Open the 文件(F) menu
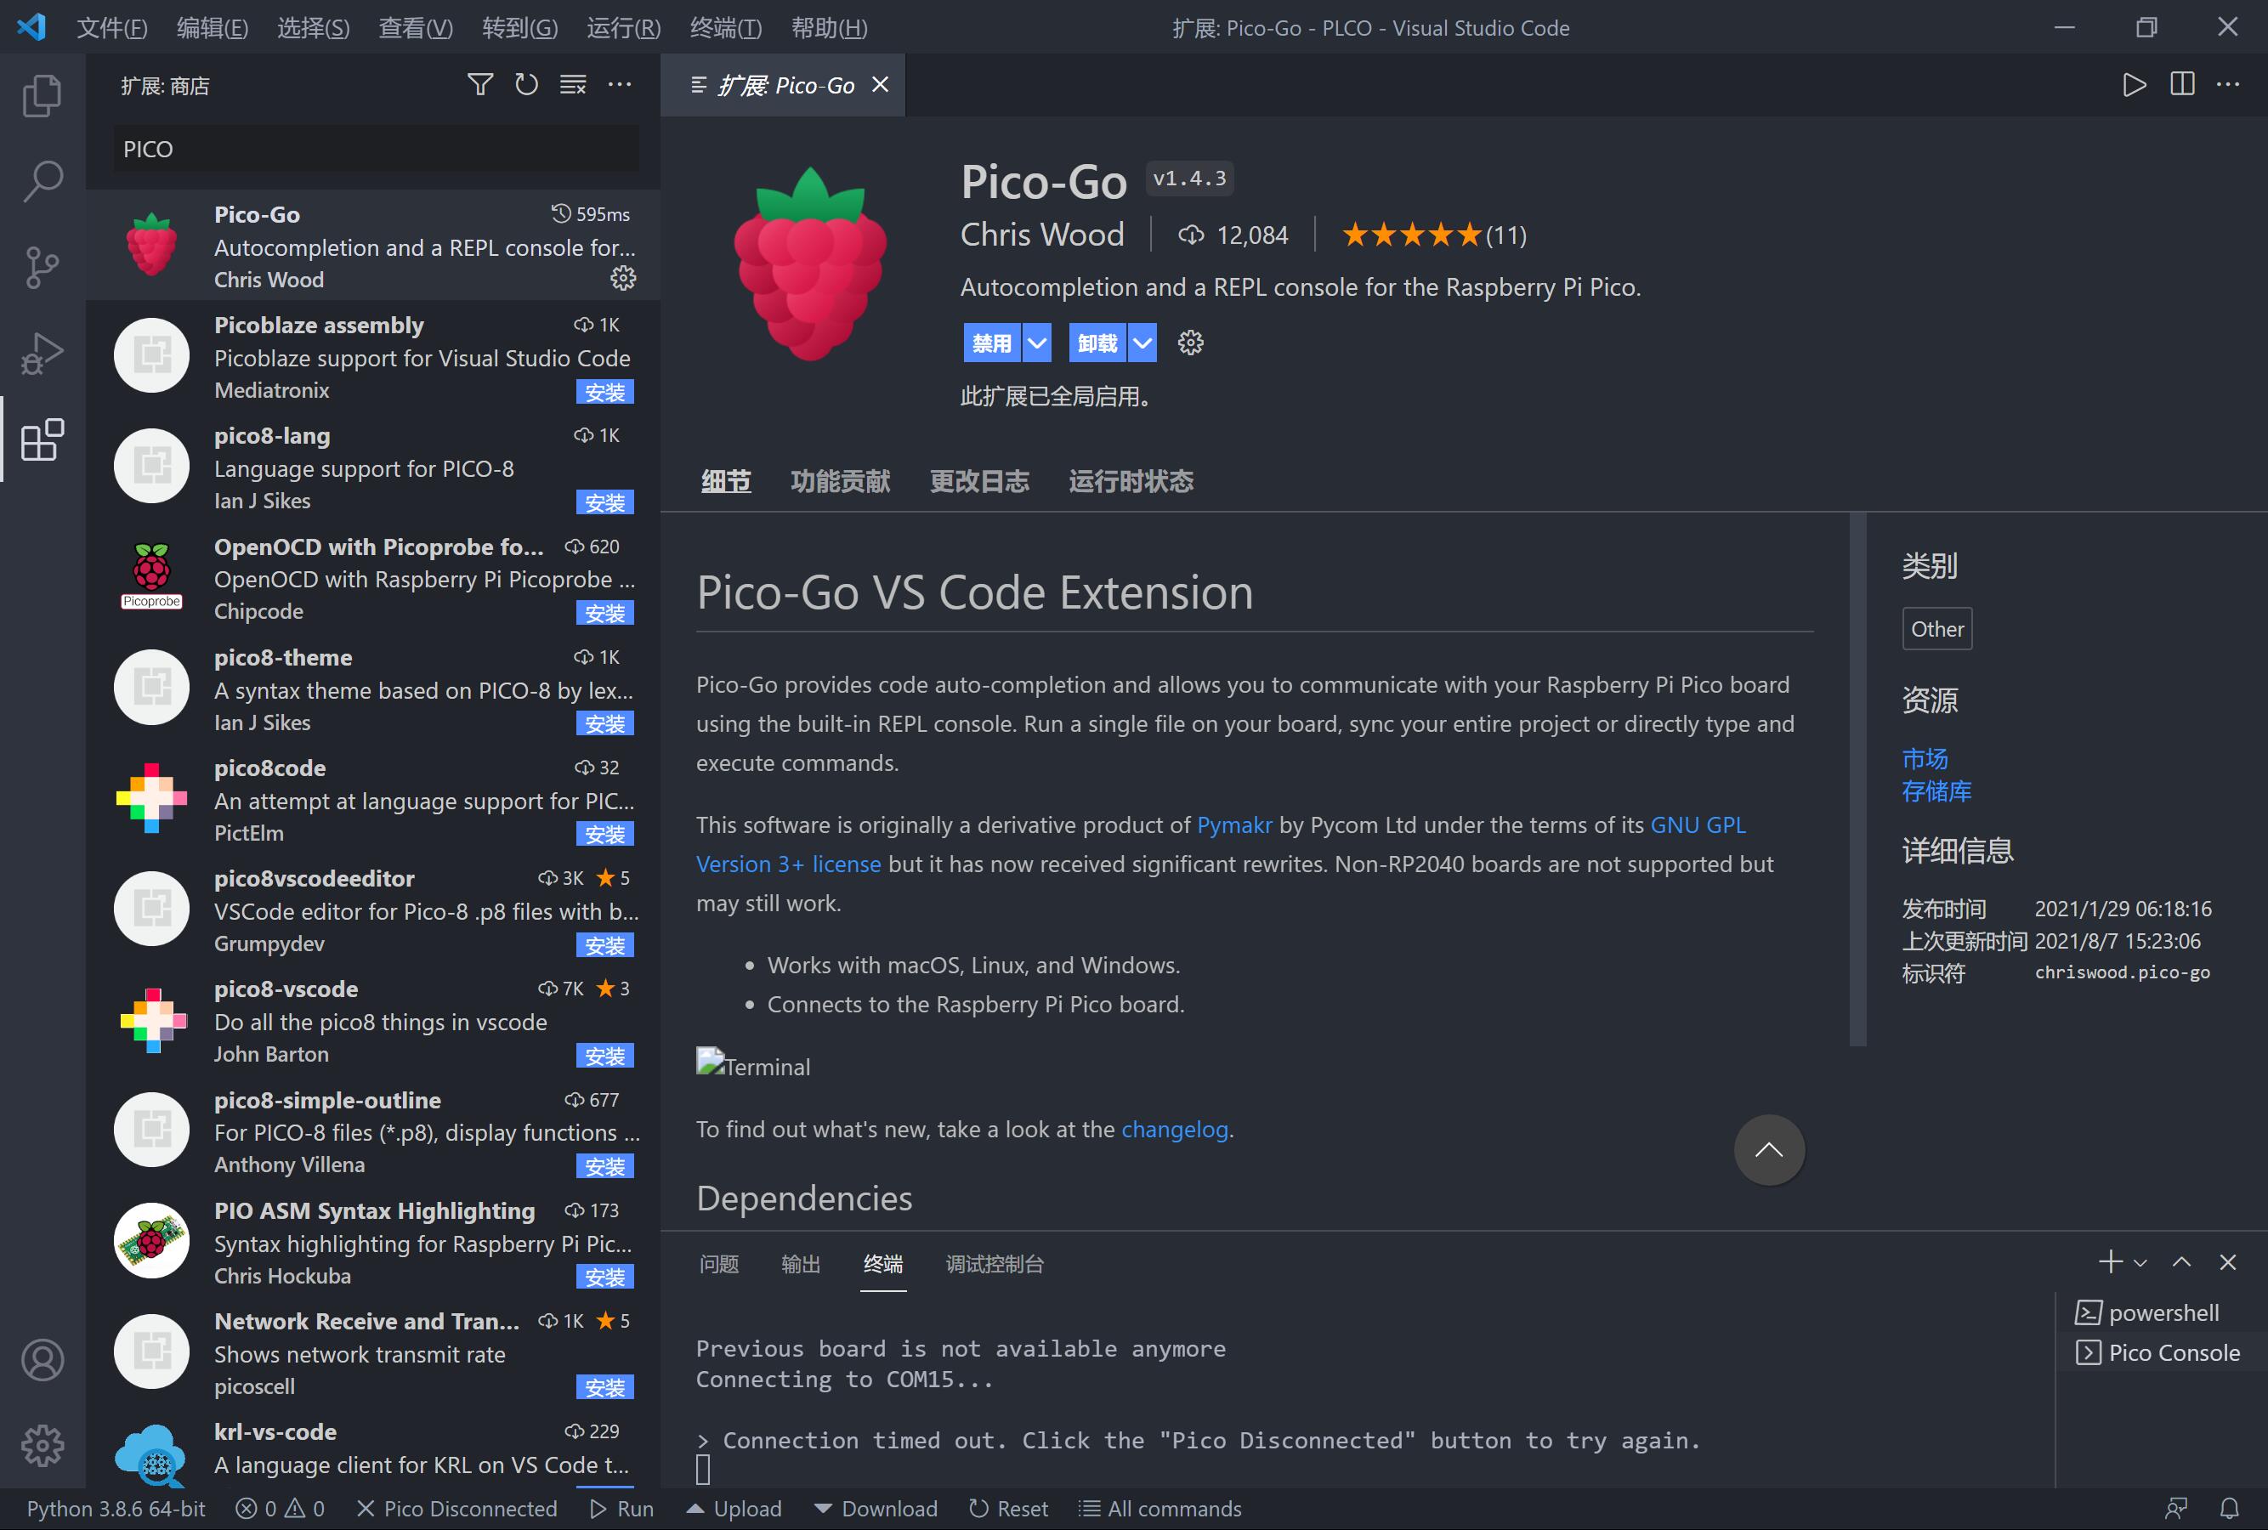 pyautogui.click(x=111, y=27)
